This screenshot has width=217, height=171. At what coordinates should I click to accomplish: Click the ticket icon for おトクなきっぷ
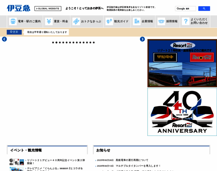76,21
